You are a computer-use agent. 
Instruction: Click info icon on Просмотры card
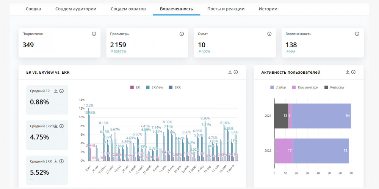[x=182, y=34]
